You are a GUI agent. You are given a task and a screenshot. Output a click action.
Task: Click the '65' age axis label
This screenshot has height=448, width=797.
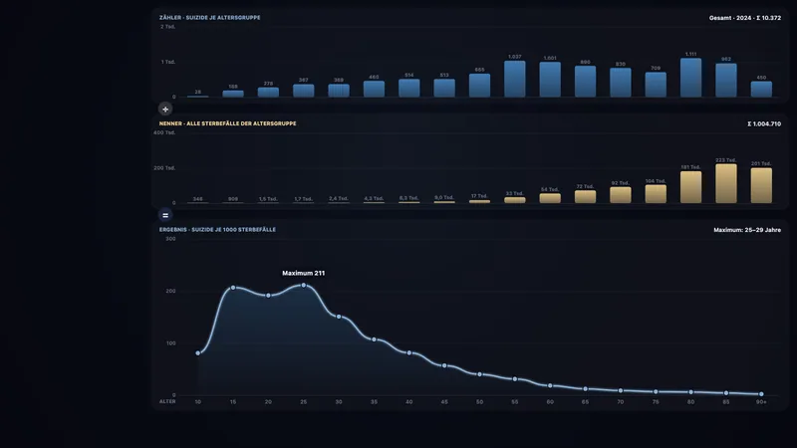pos(585,402)
